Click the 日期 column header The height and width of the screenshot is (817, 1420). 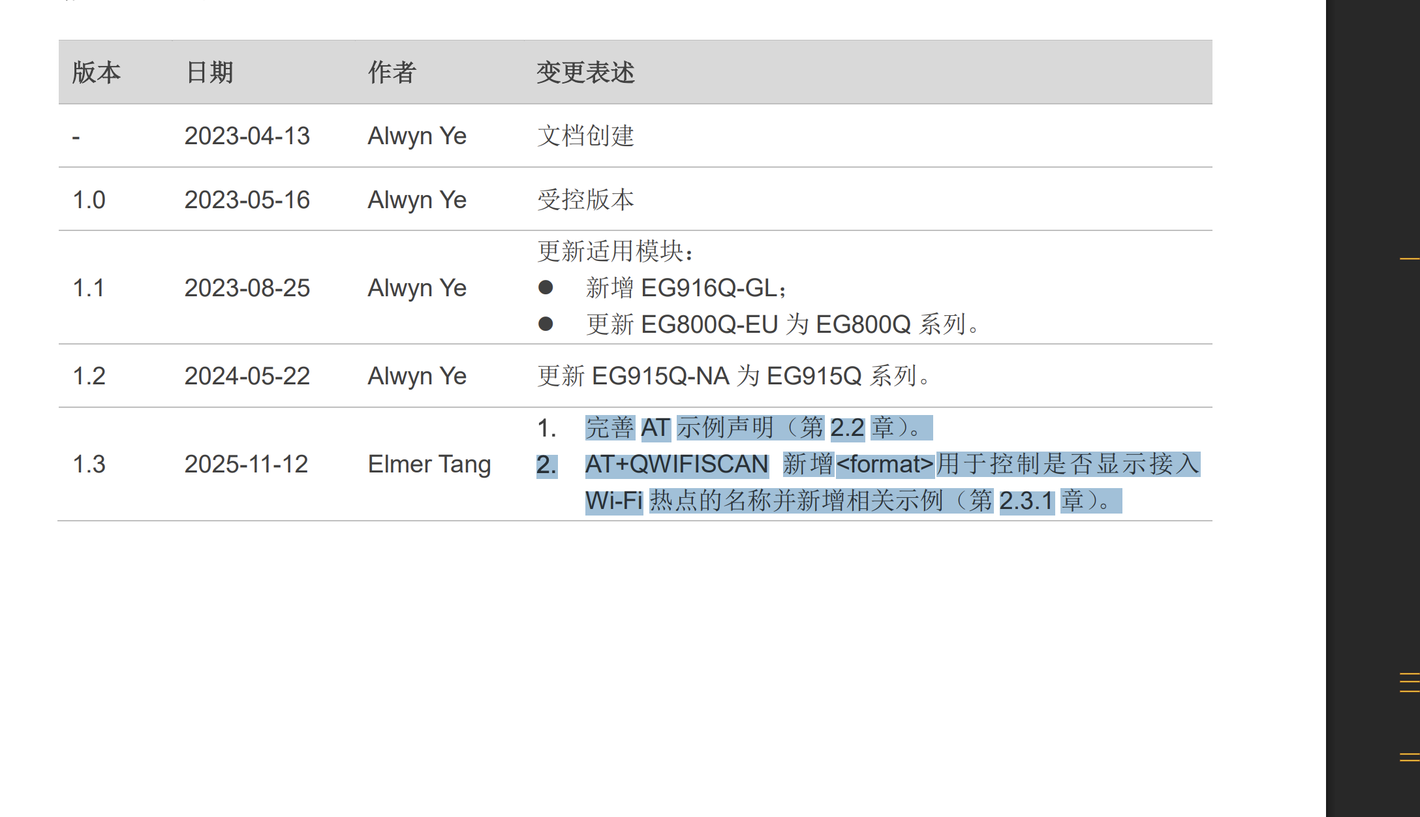click(x=209, y=72)
